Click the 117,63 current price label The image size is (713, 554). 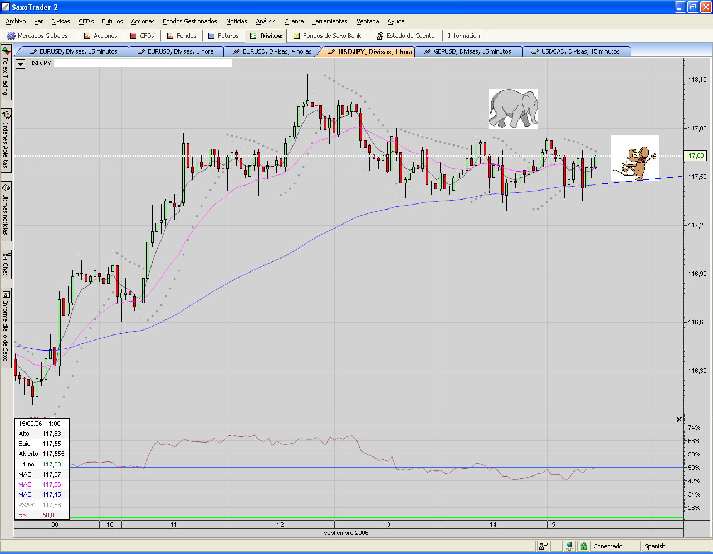(695, 156)
